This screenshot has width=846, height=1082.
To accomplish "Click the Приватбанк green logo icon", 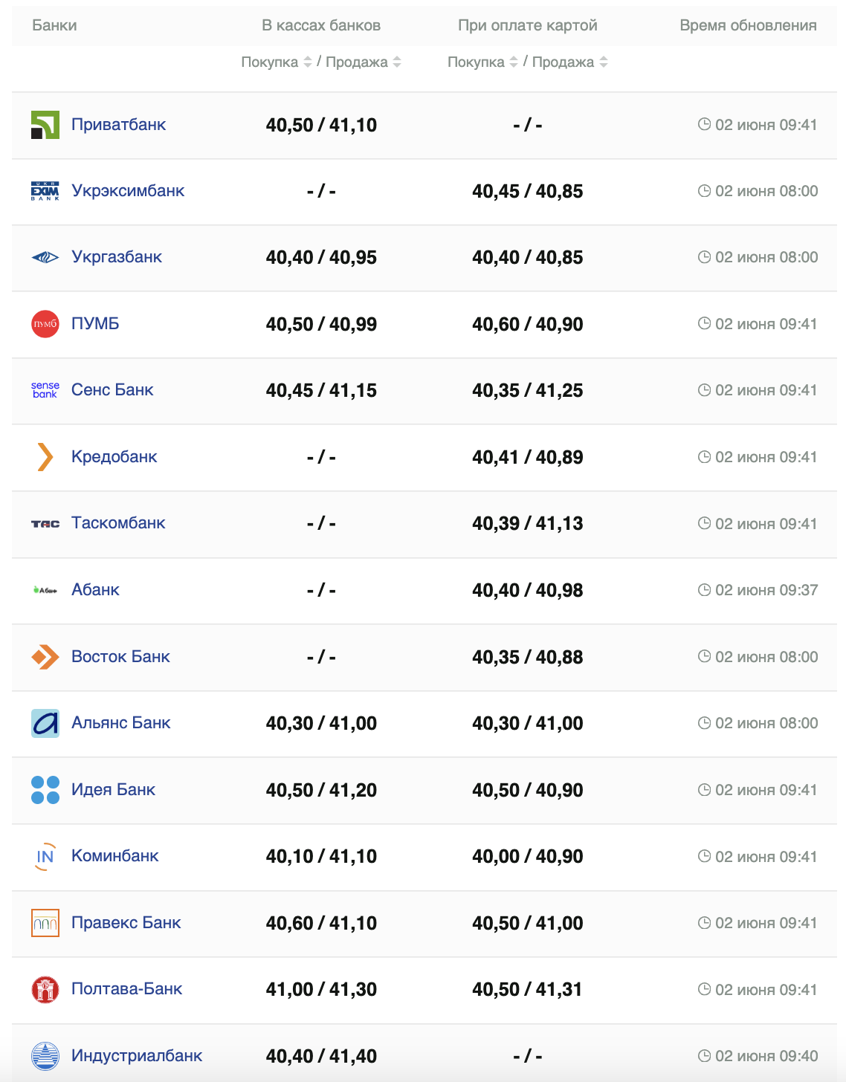I will click(x=45, y=125).
